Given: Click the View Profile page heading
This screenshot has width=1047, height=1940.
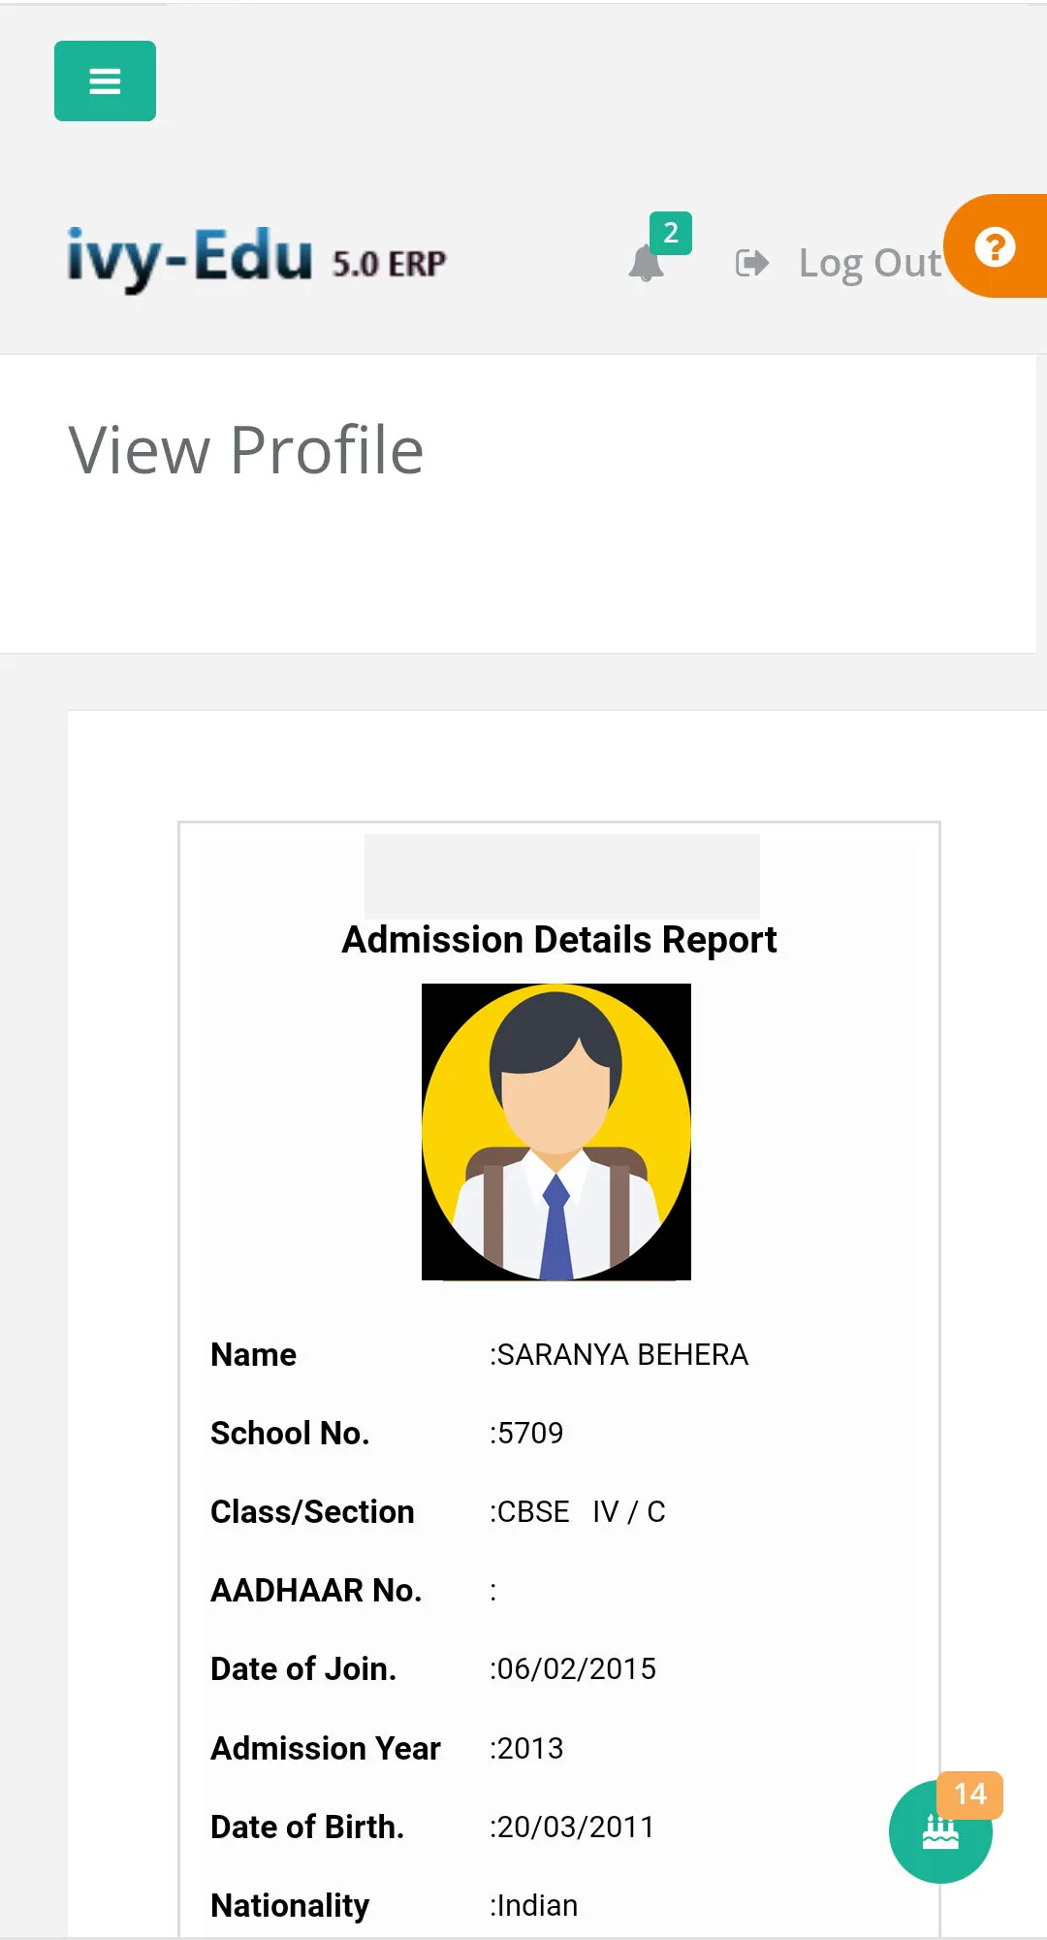Looking at the screenshot, I should click(x=246, y=450).
